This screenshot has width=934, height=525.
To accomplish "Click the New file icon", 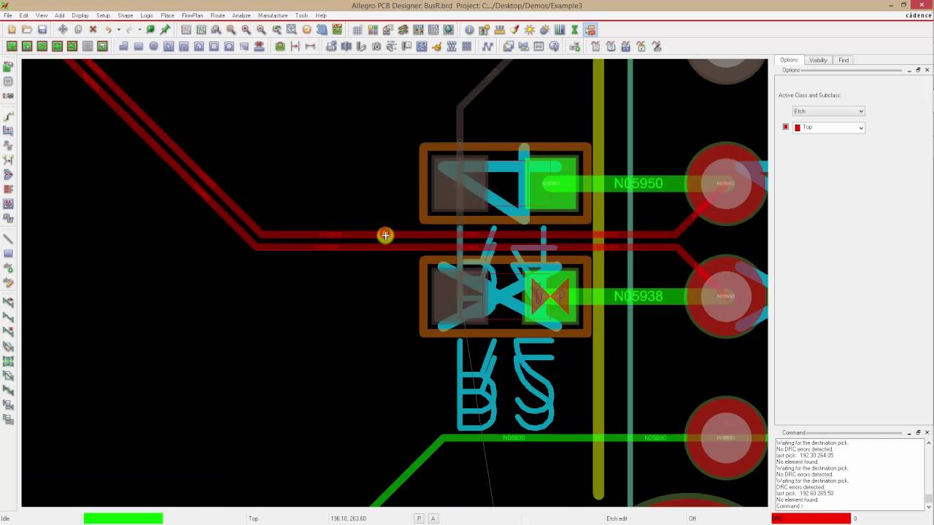I will (12, 30).
